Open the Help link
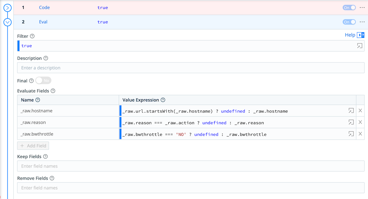The image size is (368, 199). 350,35
